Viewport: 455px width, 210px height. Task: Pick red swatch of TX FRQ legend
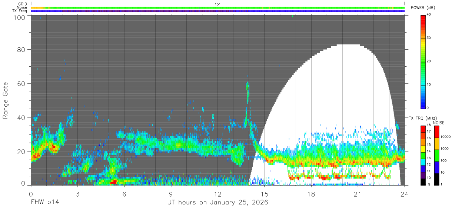pos(423,129)
